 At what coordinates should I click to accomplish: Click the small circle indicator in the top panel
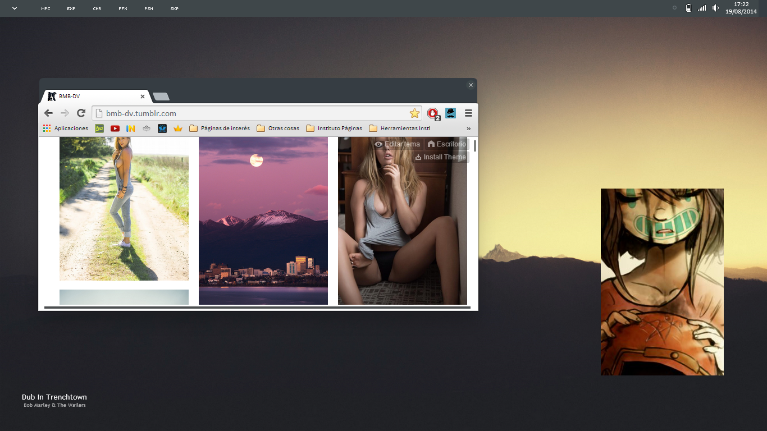[x=674, y=8]
